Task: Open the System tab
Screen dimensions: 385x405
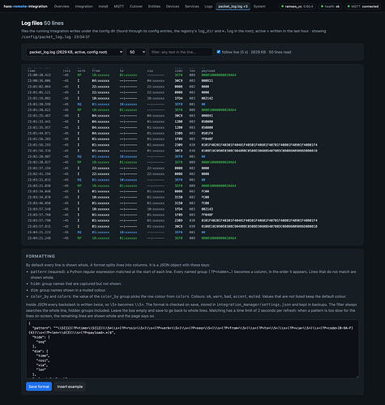Action: [x=259, y=6]
